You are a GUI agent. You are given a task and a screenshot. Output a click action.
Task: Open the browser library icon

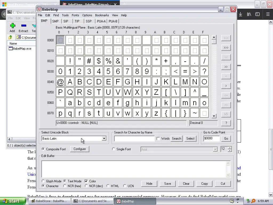249,14
